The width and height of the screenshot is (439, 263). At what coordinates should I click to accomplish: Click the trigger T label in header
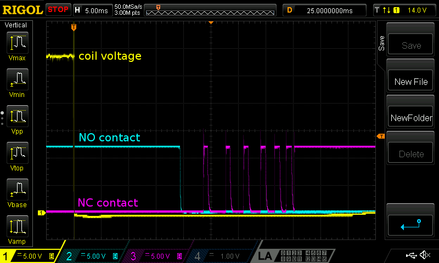coord(377,10)
